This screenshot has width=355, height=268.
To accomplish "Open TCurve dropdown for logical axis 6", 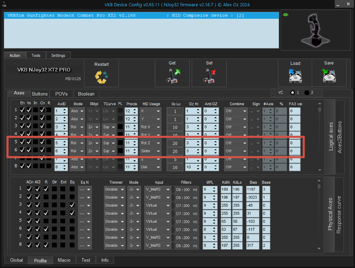I will [x=109, y=151].
